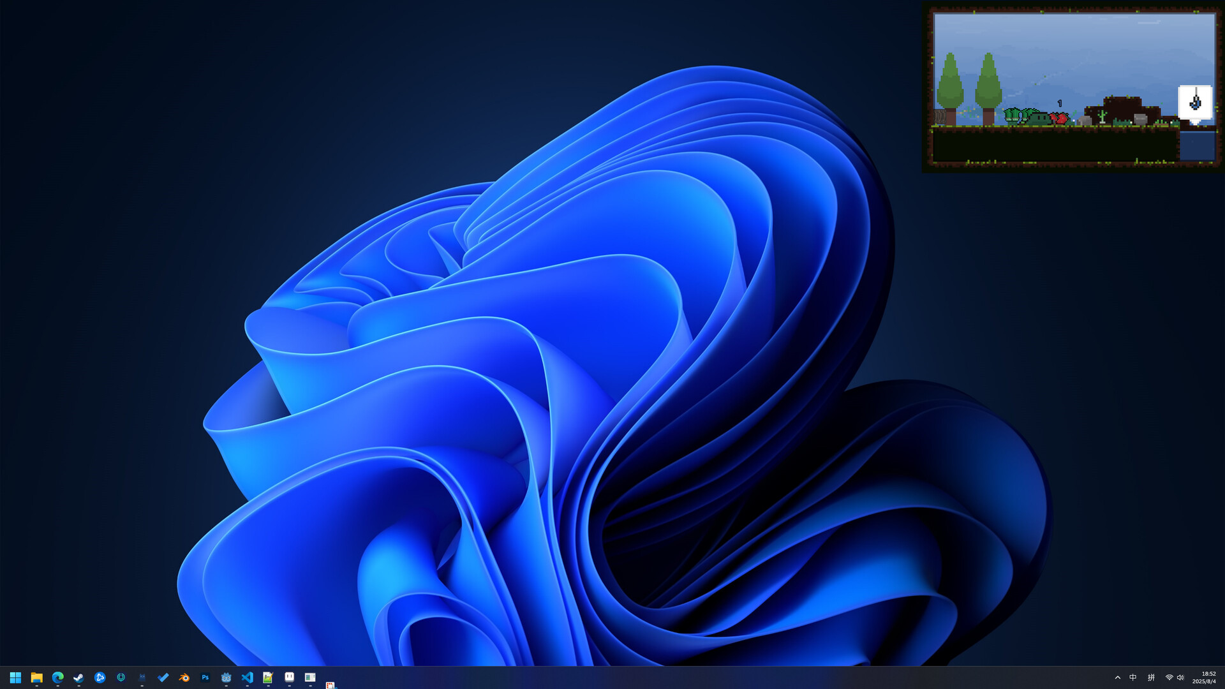Open Photoshop from the taskbar

coord(205,678)
